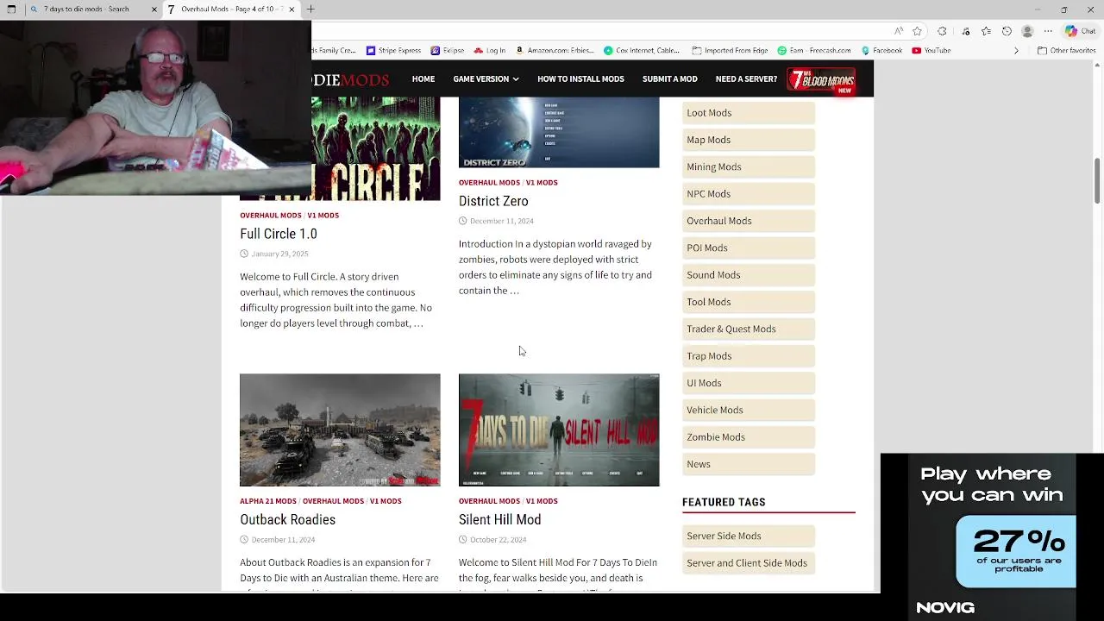Select Overhaul Mods category in sidebar

click(x=749, y=221)
